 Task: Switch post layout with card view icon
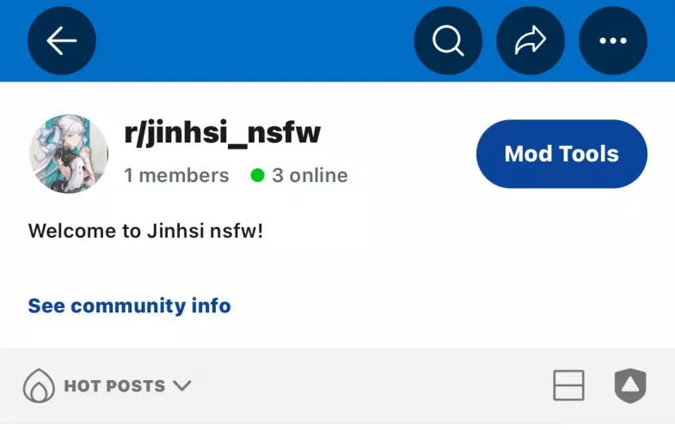tap(568, 385)
